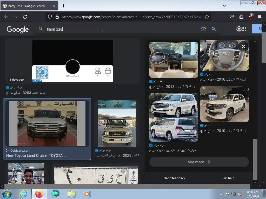Click the page horizontal scrollbar
This screenshot has height=199, width=266.
coord(127,186)
